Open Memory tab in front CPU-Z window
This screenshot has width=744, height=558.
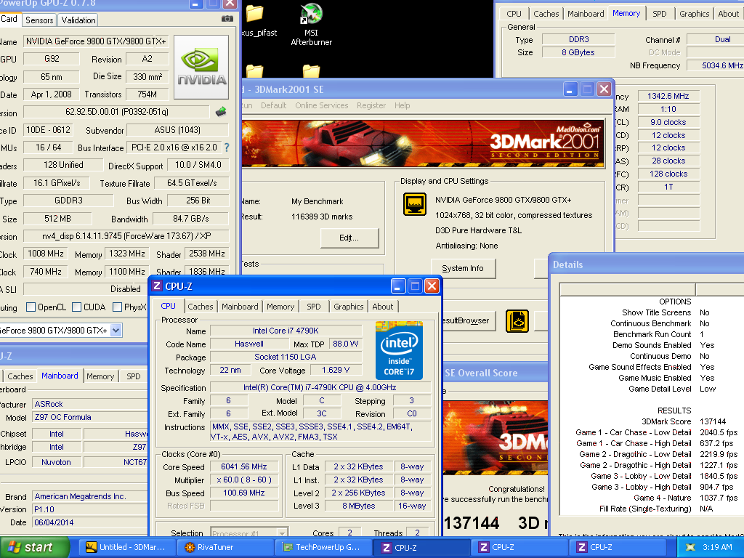(280, 307)
